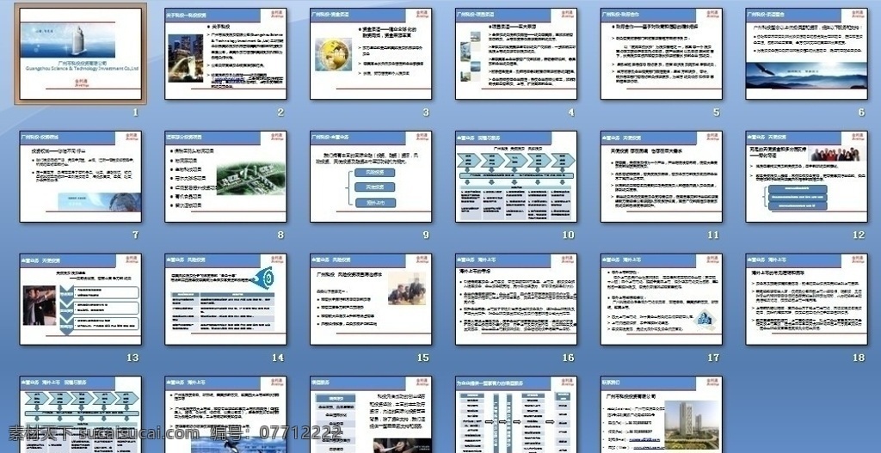Viewport: 881px width, 453px height.
Task: Select slide 15 thumbnail with business meeting photo
Action: (x=371, y=299)
